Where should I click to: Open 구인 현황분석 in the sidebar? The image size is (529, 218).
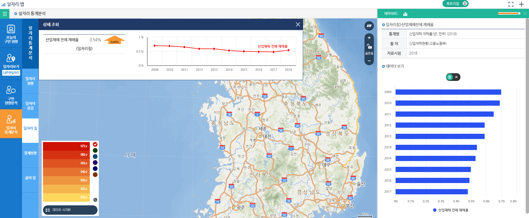pyautogui.click(x=11, y=95)
